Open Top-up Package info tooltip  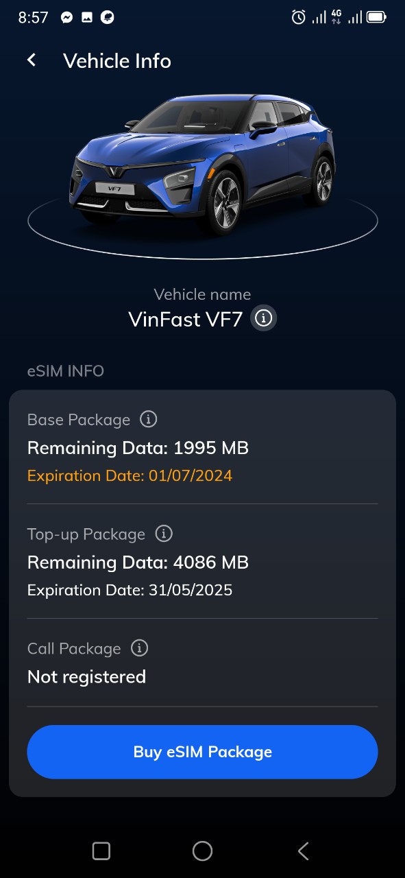click(163, 534)
